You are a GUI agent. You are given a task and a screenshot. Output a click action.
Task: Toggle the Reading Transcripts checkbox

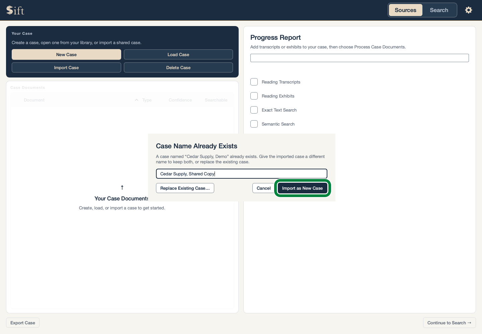tap(254, 82)
